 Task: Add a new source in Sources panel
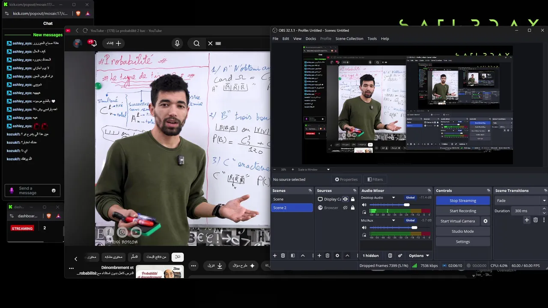[319, 255]
